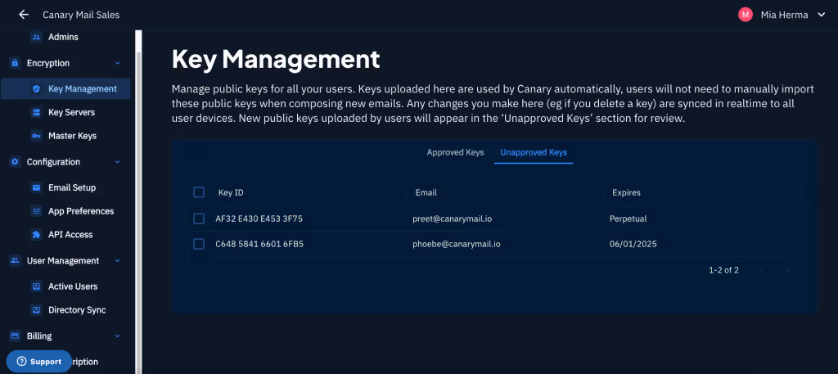The image size is (838, 374).
Task: Click the Configuration gear icon
Action: (x=15, y=162)
